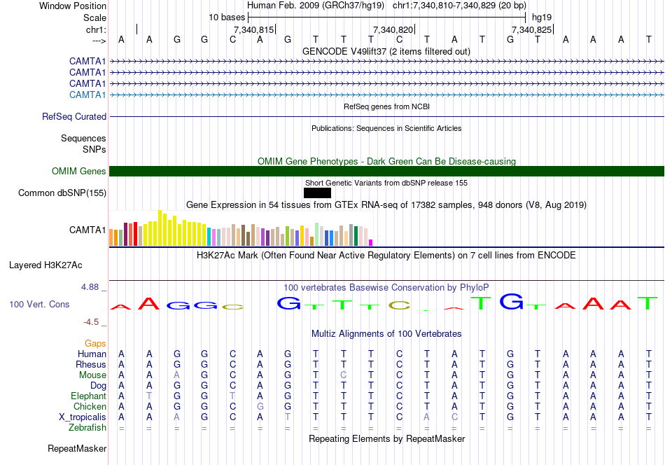Click the 100 Vert. Cons track label
This screenshot has width=665, height=465.
39,304
